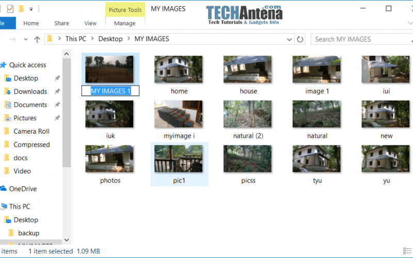Select the home image thumbnail
Viewport: 413px width, 258px height.
click(x=178, y=69)
